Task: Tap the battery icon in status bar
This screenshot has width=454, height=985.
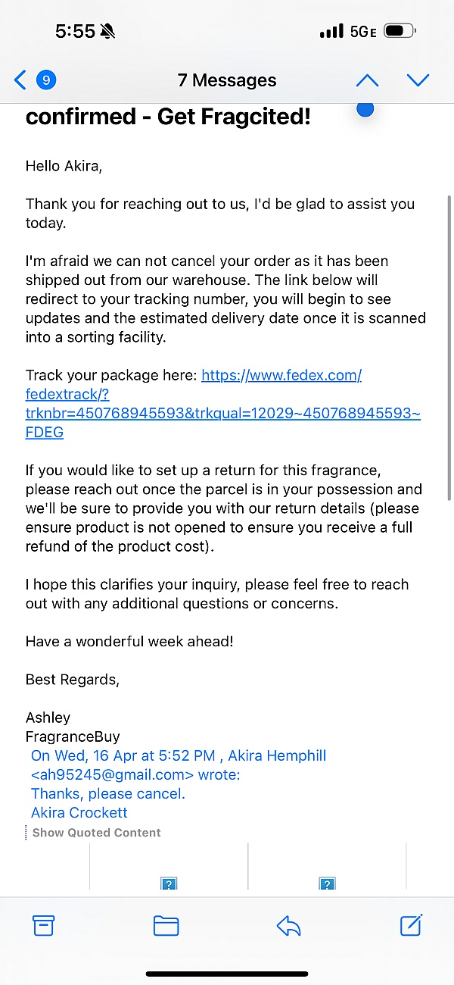Action: [399, 32]
